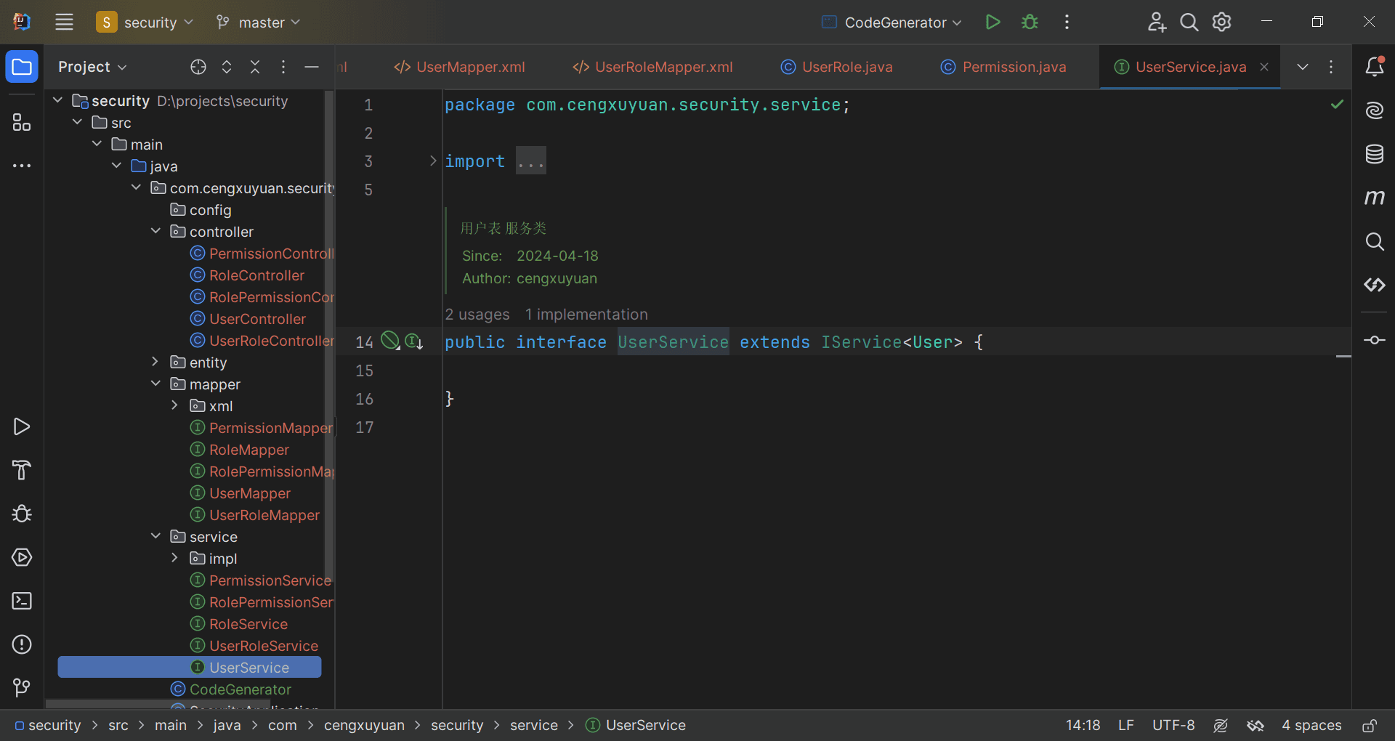Open the Project view mode dropdown
Screen dimensions: 1395x741
pyautogui.click(x=92, y=67)
